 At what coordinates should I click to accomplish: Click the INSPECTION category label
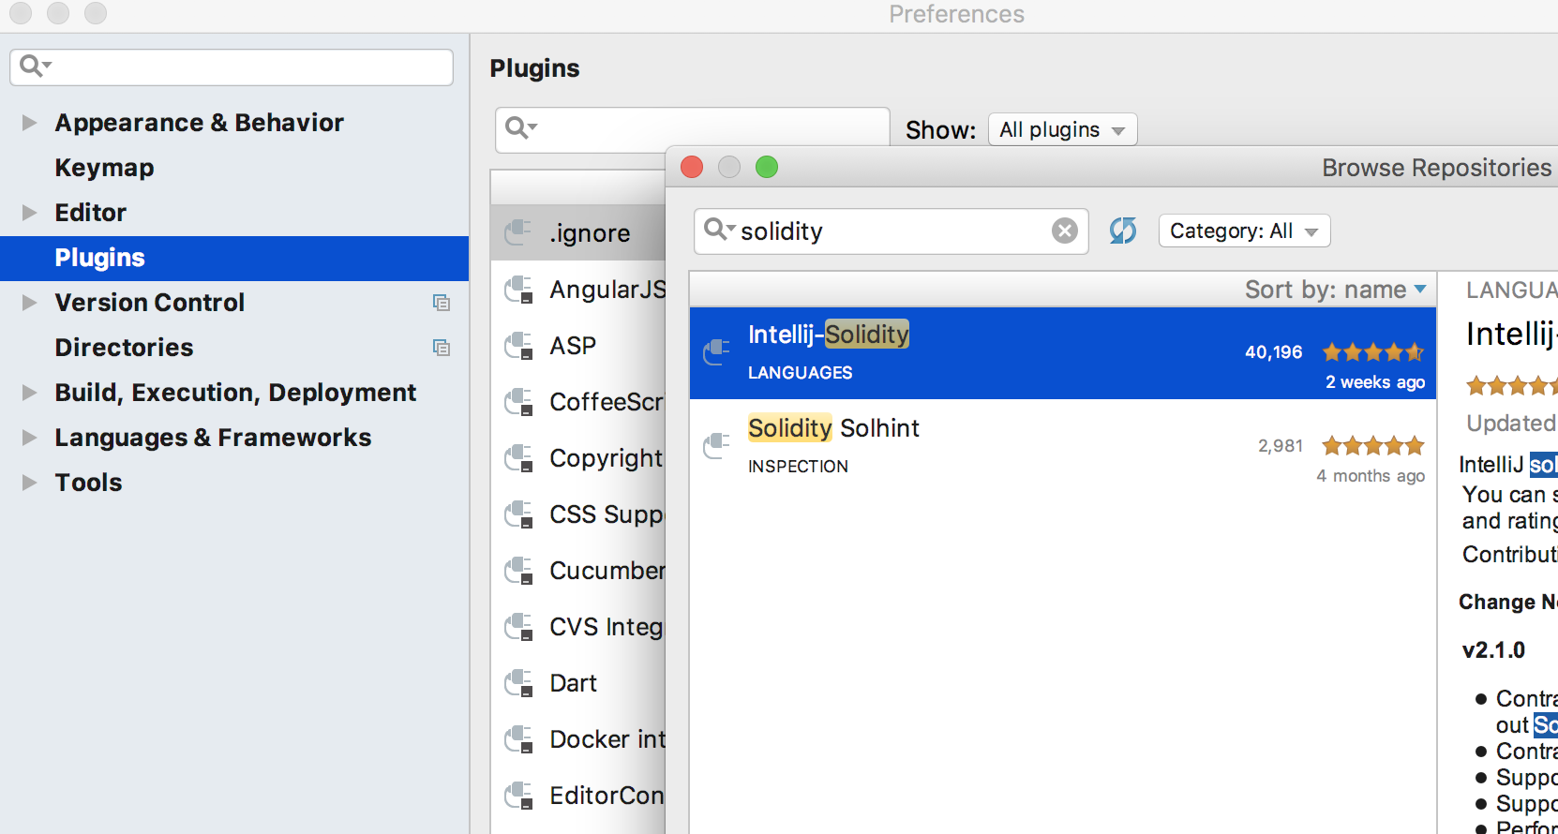pyautogui.click(x=798, y=467)
